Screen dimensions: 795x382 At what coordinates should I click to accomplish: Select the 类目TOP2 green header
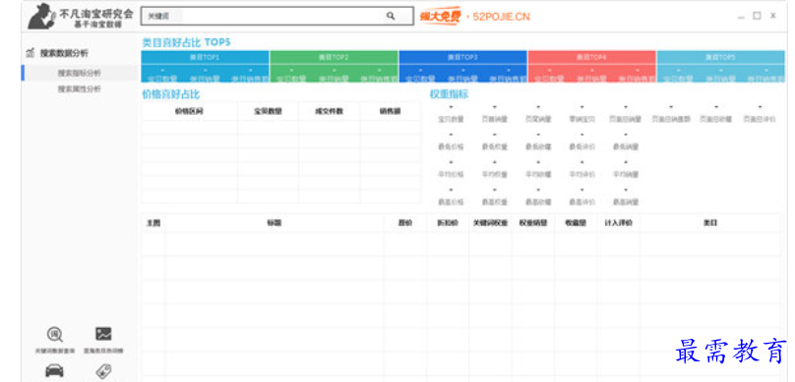(x=334, y=58)
